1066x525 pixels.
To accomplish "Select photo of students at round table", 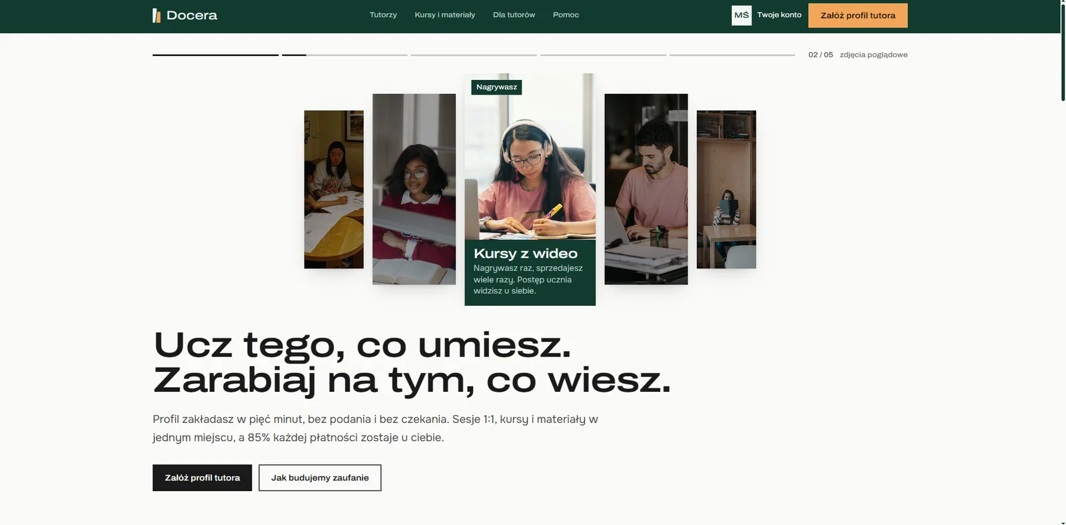I will (334, 189).
